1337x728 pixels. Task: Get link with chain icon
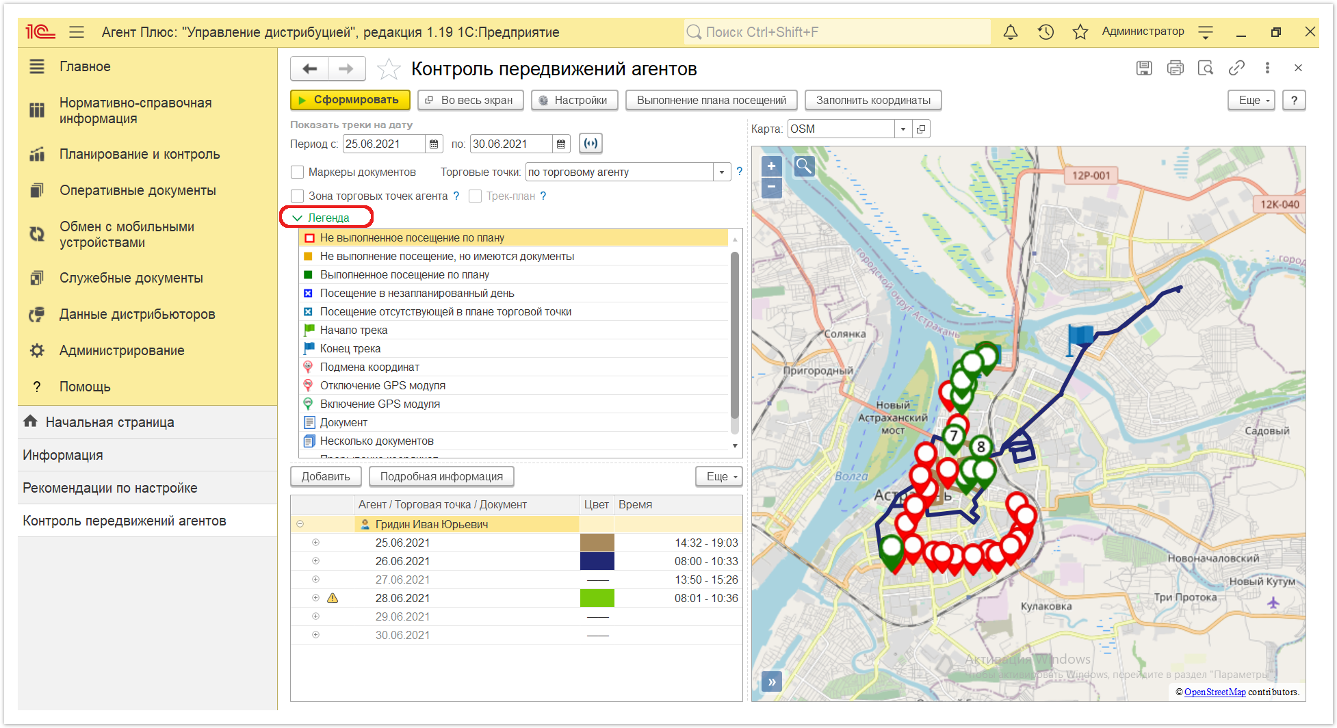click(x=1236, y=68)
